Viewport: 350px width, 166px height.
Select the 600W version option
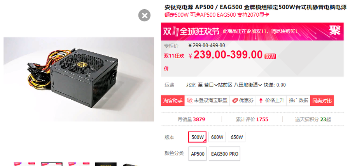coord(217,137)
